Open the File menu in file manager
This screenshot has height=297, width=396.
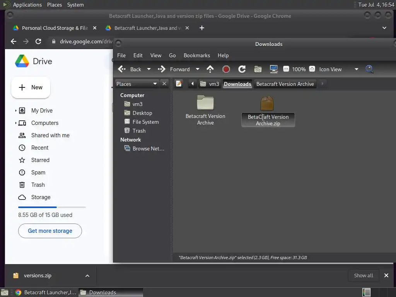tap(121, 55)
